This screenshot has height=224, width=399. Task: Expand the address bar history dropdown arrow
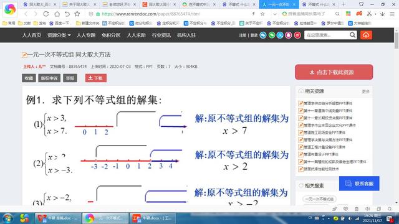274,14
